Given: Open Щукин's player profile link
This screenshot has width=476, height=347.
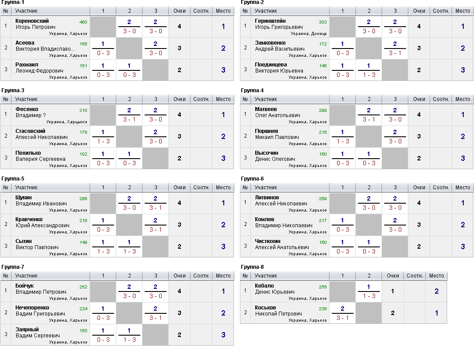Looking at the screenshot, I should coord(24,198).
